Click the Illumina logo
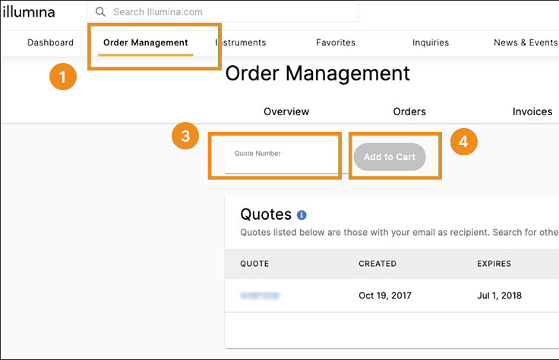559x360 pixels. click(27, 12)
